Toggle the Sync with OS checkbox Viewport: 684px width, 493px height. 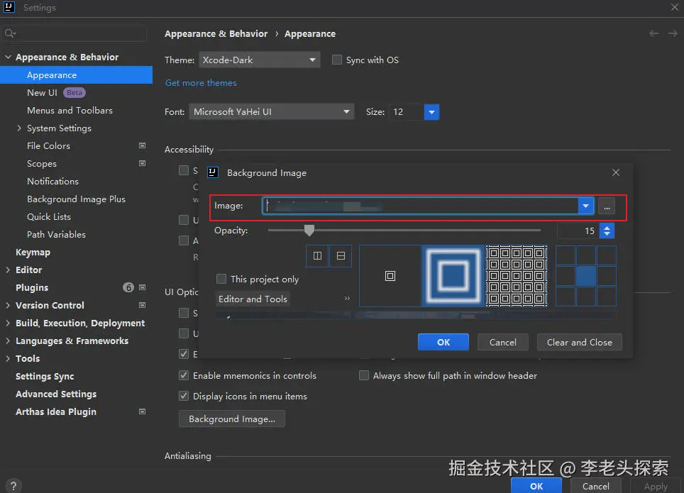pyautogui.click(x=337, y=60)
